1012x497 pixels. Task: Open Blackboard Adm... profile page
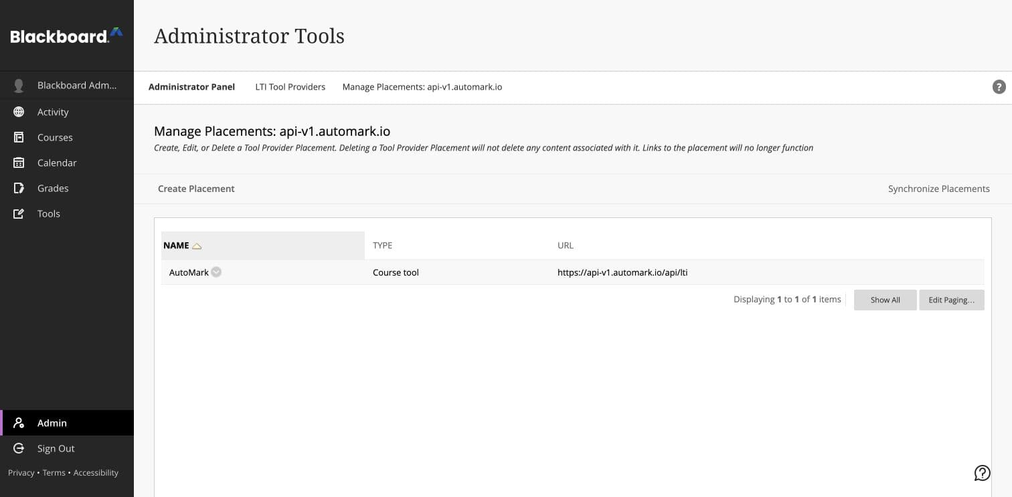77,85
